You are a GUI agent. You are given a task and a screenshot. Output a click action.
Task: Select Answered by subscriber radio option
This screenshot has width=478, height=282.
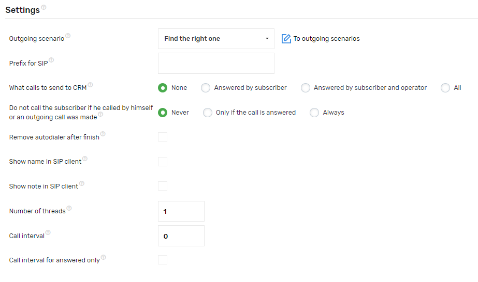pos(206,88)
